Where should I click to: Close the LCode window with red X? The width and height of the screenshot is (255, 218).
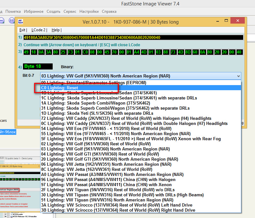point(237,21)
